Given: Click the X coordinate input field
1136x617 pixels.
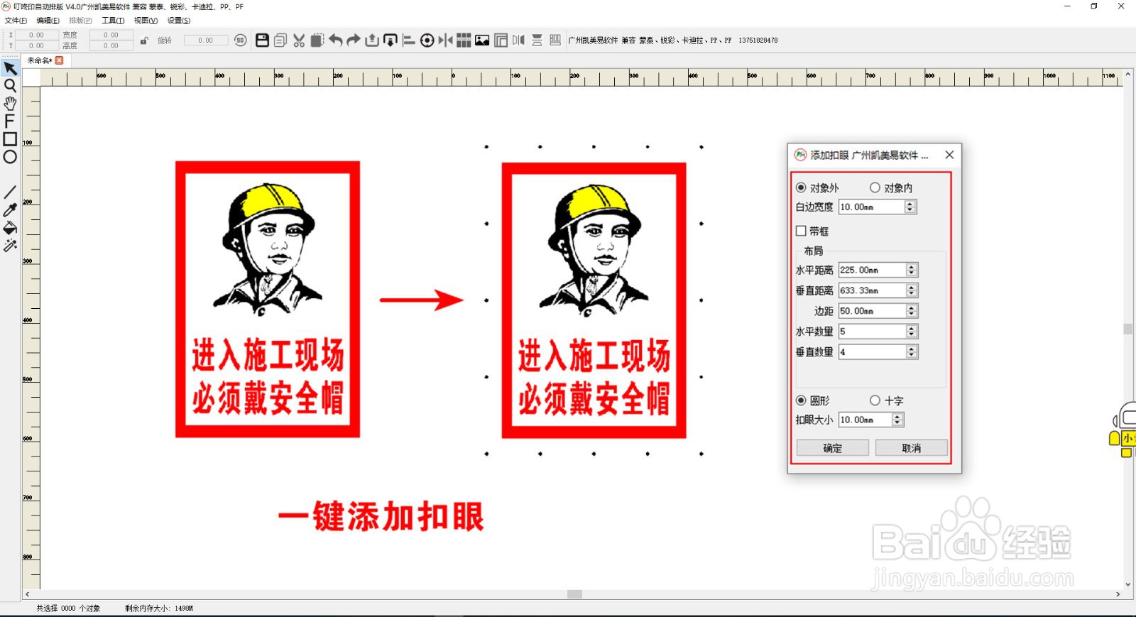Looking at the screenshot, I should 36,35.
